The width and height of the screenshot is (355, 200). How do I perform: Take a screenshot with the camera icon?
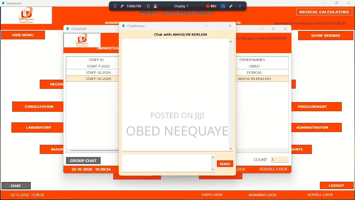pyautogui.click(x=223, y=6)
